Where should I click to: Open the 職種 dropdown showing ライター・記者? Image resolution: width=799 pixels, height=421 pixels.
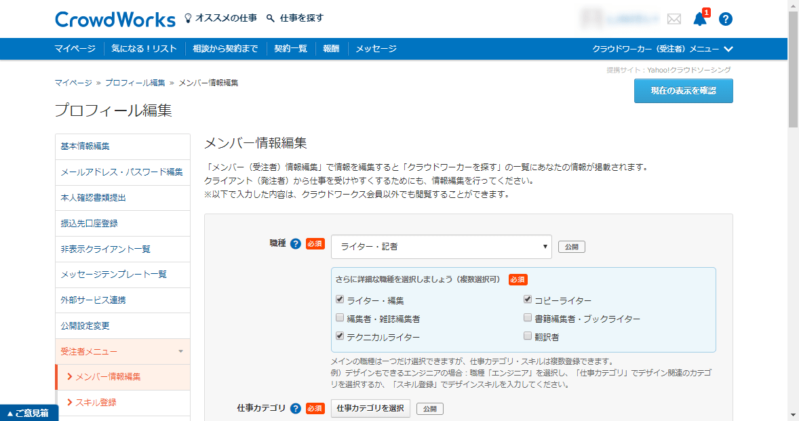click(441, 247)
